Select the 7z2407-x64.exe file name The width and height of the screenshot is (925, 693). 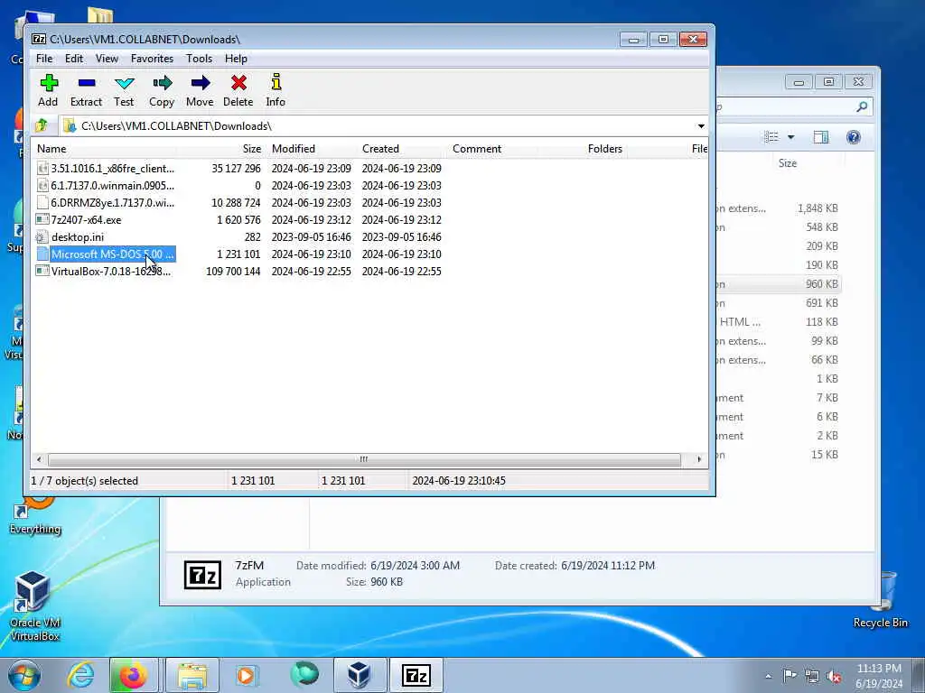coord(86,220)
